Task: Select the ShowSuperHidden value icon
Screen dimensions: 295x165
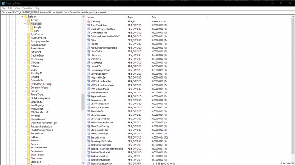Action: [89, 119]
